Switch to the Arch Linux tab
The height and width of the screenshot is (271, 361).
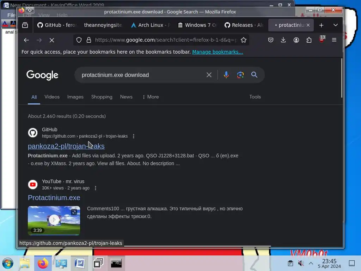pyautogui.click(x=150, y=25)
